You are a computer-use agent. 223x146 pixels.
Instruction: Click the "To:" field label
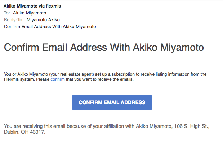pyautogui.click(x=6, y=13)
